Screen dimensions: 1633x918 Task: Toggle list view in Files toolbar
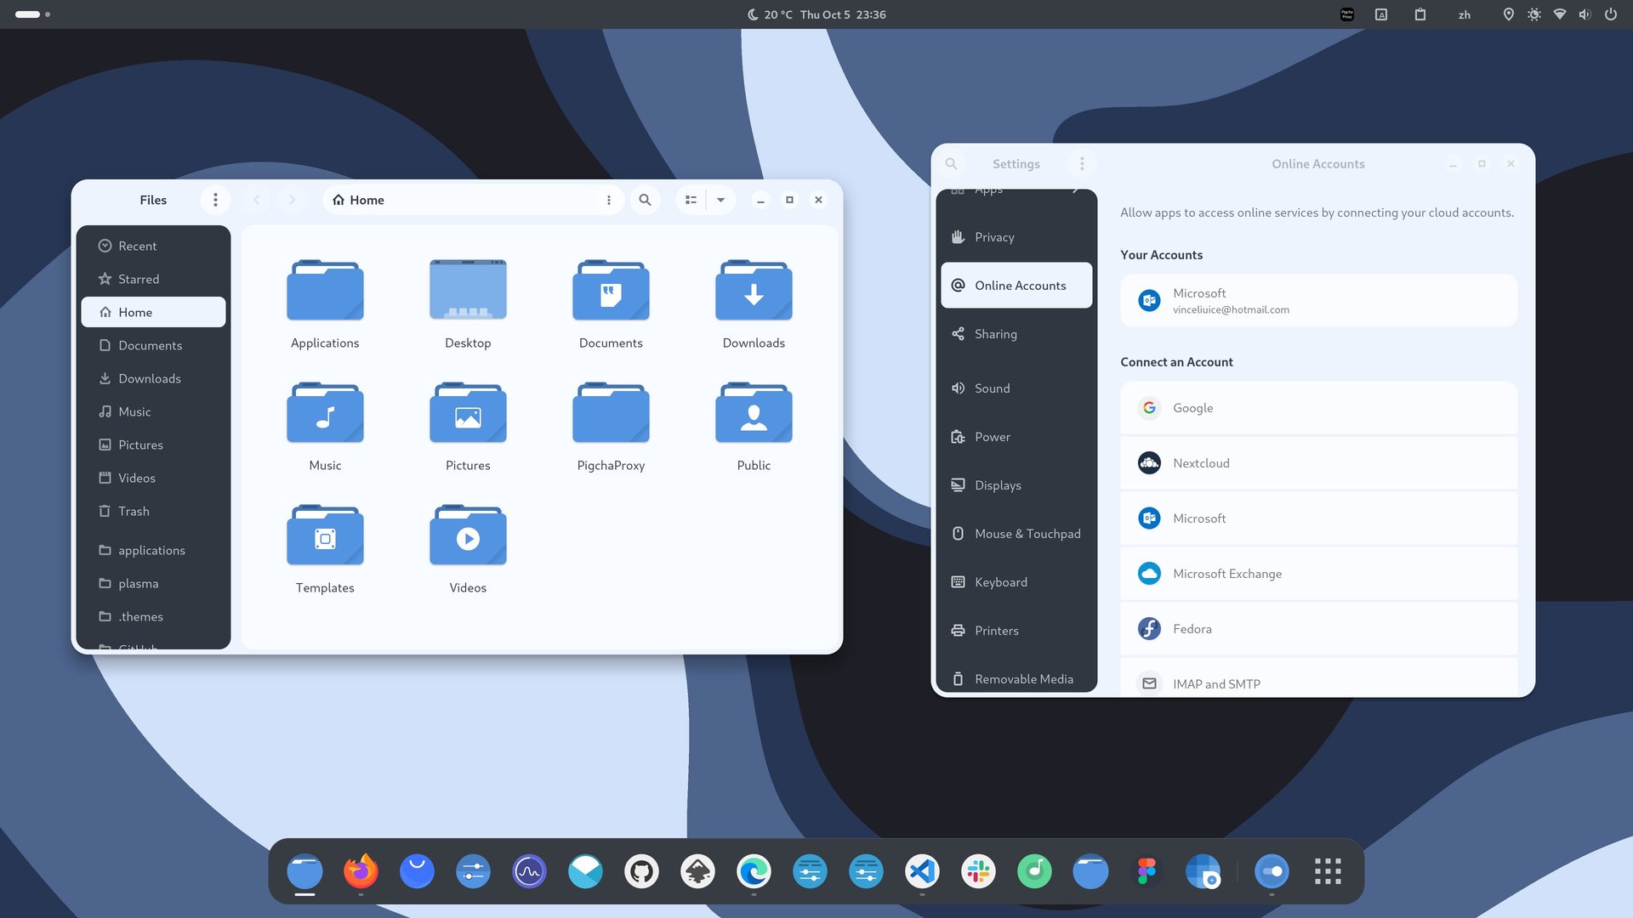(x=691, y=200)
